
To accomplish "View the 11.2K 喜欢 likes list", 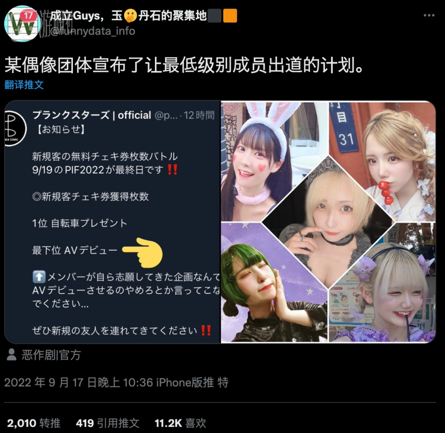I will point(180,423).
